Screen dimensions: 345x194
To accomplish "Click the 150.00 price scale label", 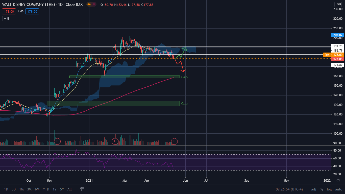I will point(338,86).
